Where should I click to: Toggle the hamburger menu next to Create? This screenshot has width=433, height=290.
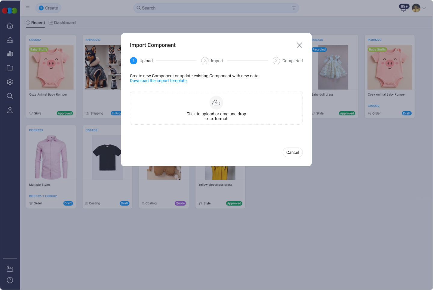(x=27, y=8)
